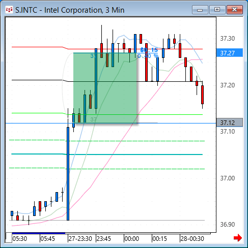The width and height of the screenshot is (248, 248).
Task: Click the 0.40 % measurement label
Action: click(x=148, y=56)
